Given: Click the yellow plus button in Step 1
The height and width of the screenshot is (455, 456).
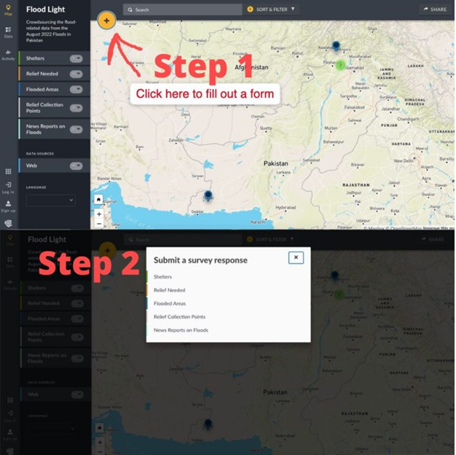Looking at the screenshot, I should (107, 20).
